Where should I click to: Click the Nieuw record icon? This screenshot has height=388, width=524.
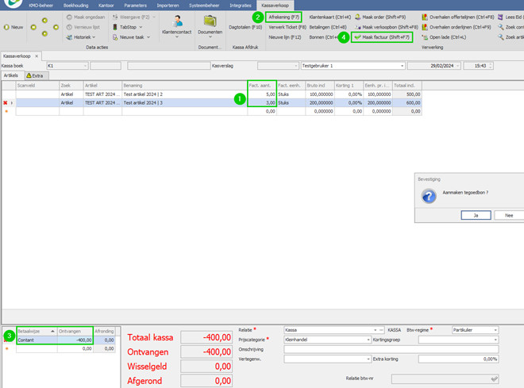[6, 27]
